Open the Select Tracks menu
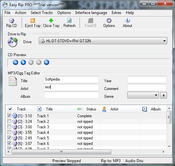This screenshot has width=175, height=166. point(42,13)
